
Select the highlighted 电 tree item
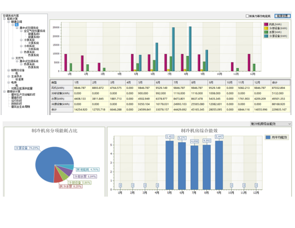tap(17, 25)
